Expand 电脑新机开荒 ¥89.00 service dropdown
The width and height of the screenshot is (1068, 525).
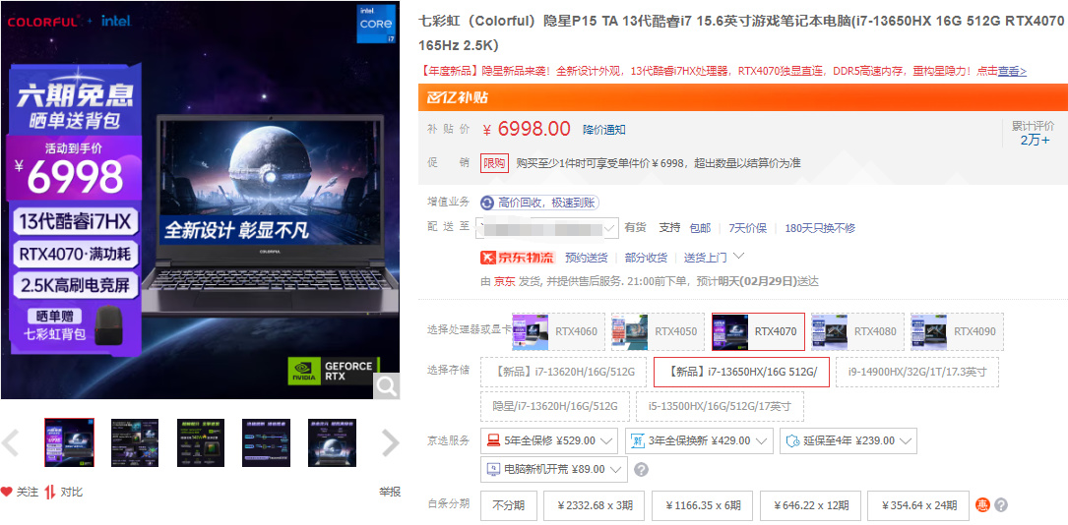coord(554,469)
